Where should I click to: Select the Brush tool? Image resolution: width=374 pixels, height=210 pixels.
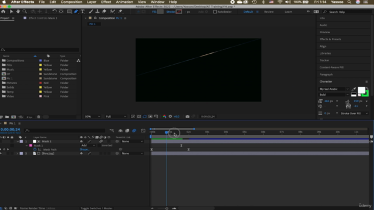tap(91, 12)
